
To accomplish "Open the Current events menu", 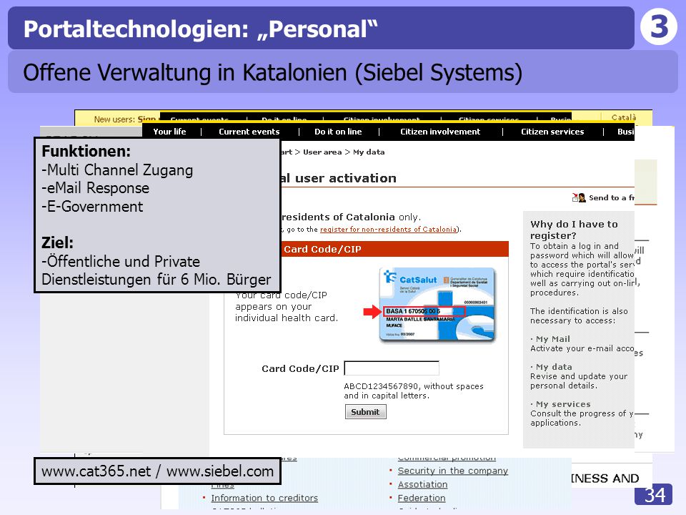I will (249, 132).
